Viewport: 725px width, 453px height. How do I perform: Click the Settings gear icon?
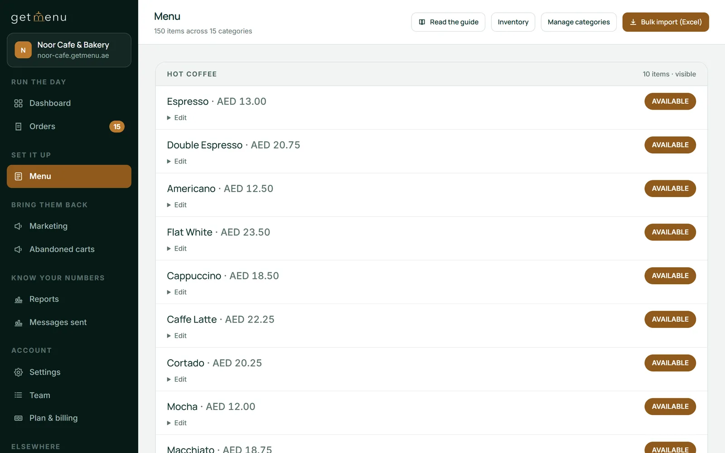pyautogui.click(x=18, y=372)
